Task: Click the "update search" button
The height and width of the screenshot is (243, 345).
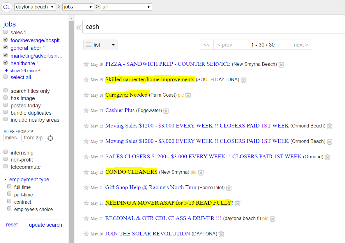Action: point(45,225)
